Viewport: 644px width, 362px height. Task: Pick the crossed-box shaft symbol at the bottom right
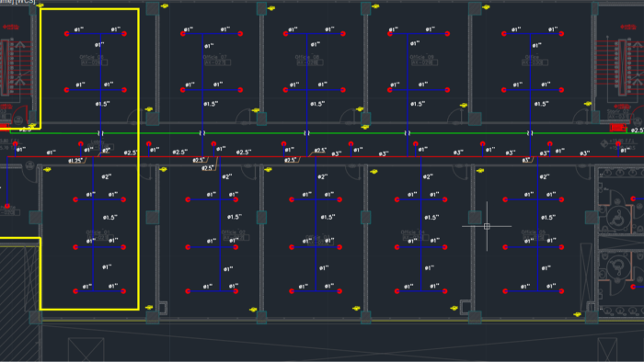point(607,349)
